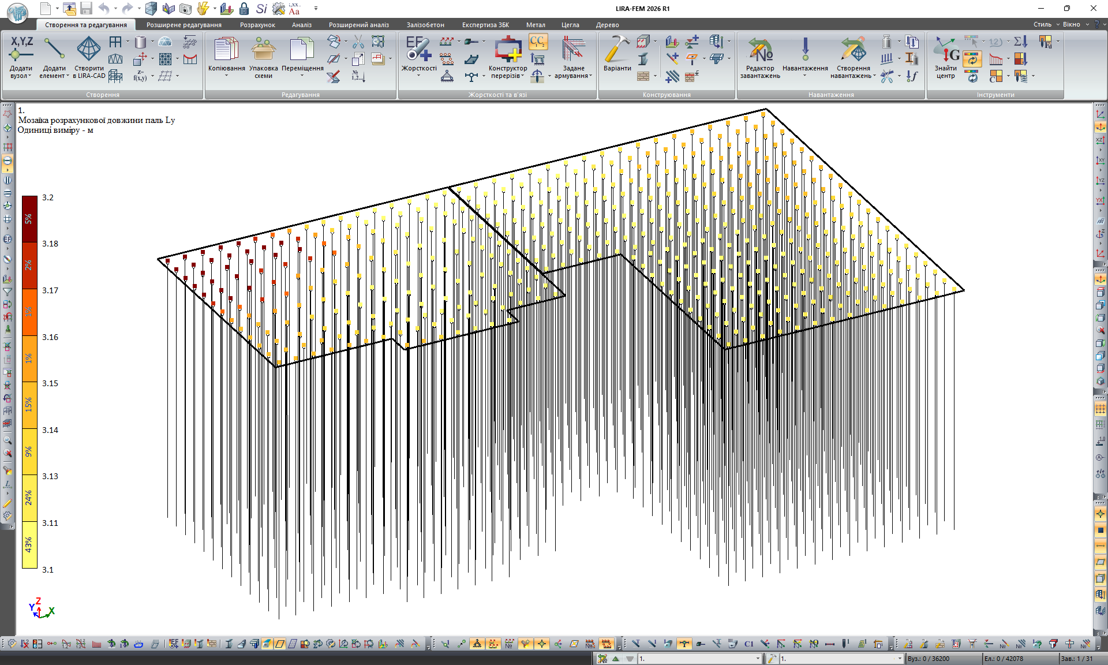Open the Stiffness (Жорсткості) tool
Image resolution: width=1108 pixels, height=665 pixels.
pos(418,50)
